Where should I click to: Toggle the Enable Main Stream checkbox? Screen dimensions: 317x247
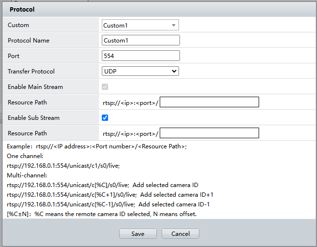click(105, 87)
